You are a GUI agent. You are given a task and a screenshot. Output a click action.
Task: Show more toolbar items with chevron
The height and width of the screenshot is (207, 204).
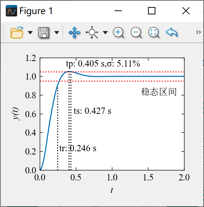(198, 32)
